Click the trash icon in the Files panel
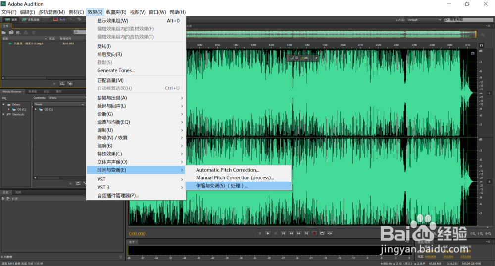This screenshot has height=266, width=495. point(34,32)
